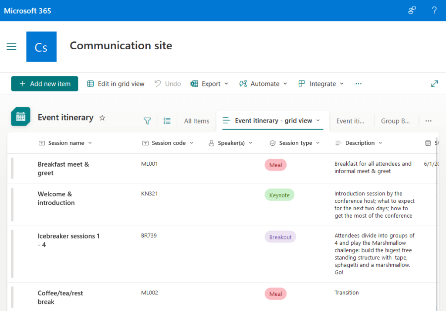
Task: Click the Marshmallow challenge description
Action: (374, 254)
